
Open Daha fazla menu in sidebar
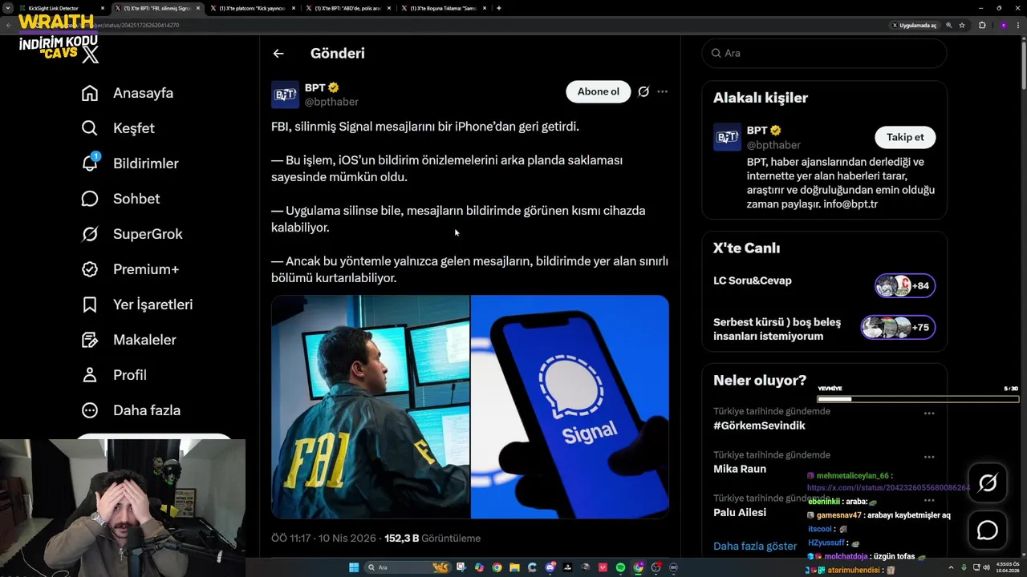point(132,410)
